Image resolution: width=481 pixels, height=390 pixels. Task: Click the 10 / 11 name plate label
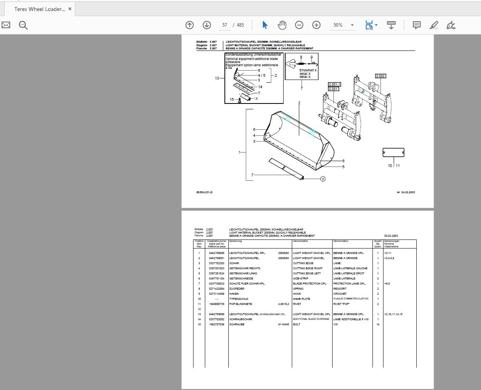click(x=394, y=166)
